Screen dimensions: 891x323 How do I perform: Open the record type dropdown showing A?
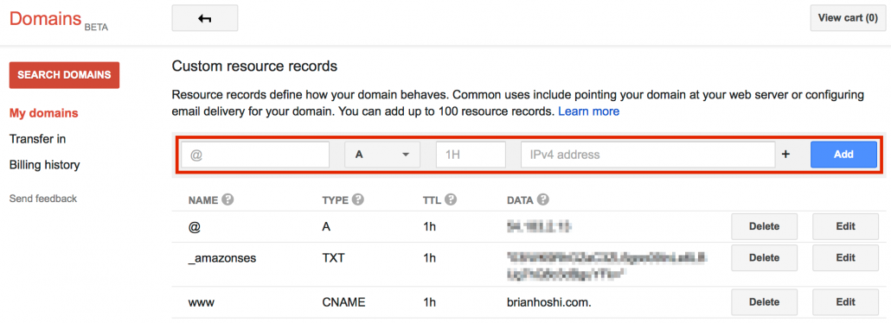pyautogui.click(x=382, y=155)
